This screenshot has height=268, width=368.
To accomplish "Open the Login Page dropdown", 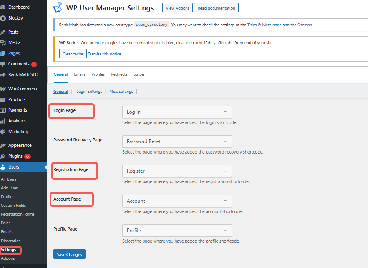I will [x=177, y=112].
